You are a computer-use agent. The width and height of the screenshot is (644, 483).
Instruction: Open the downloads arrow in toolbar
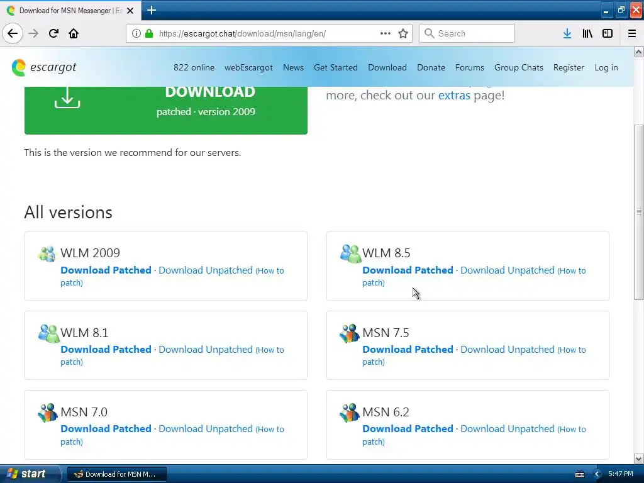coord(567,33)
